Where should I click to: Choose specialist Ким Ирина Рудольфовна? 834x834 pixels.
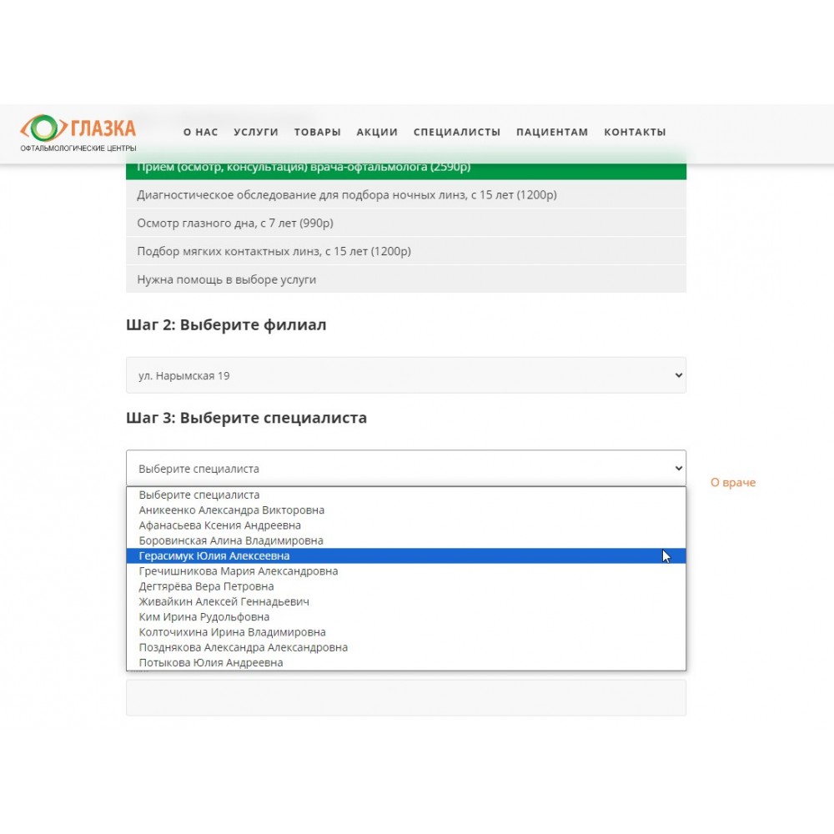204,617
